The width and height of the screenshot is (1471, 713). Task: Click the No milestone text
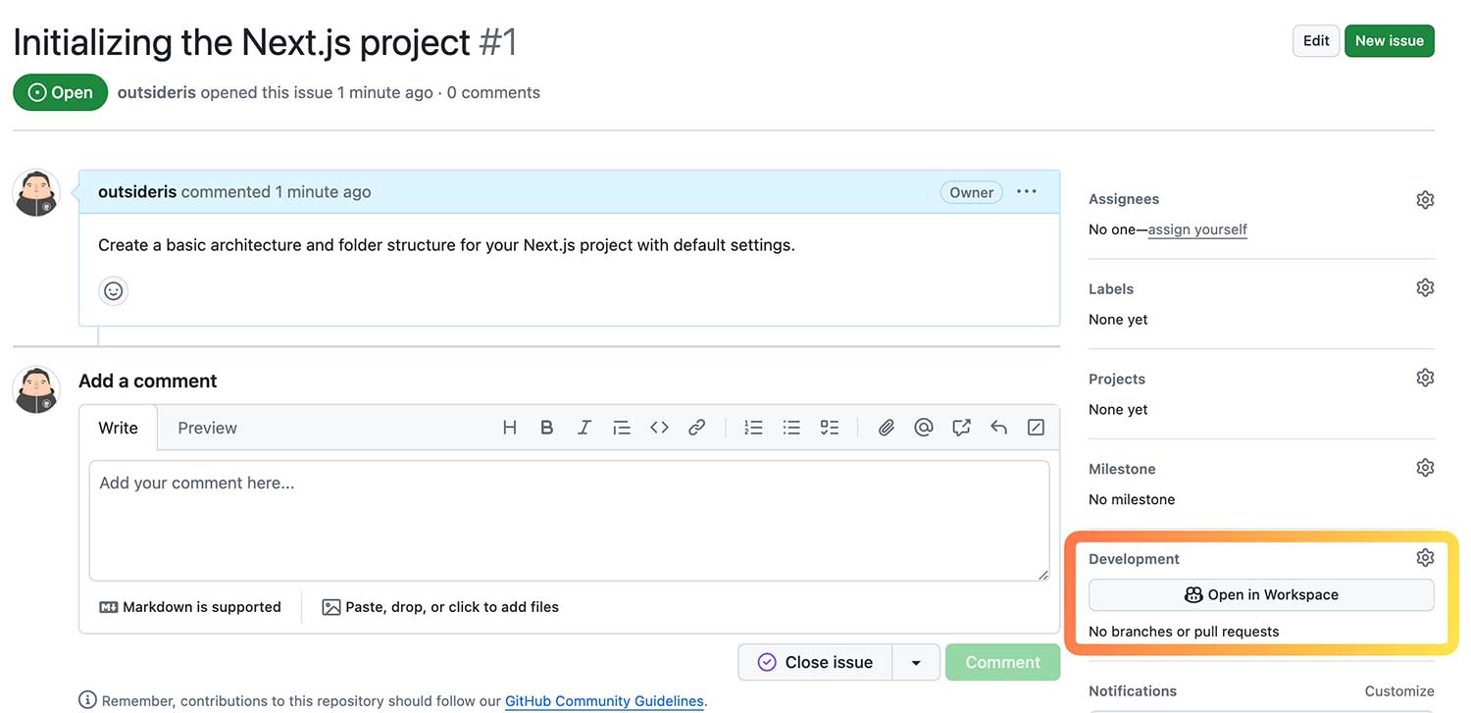click(1132, 499)
